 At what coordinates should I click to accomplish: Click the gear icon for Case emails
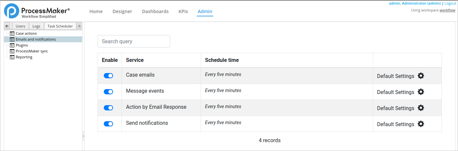click(x=421, y=76)
